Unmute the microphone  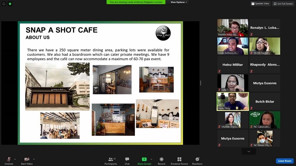click(9, 161)
